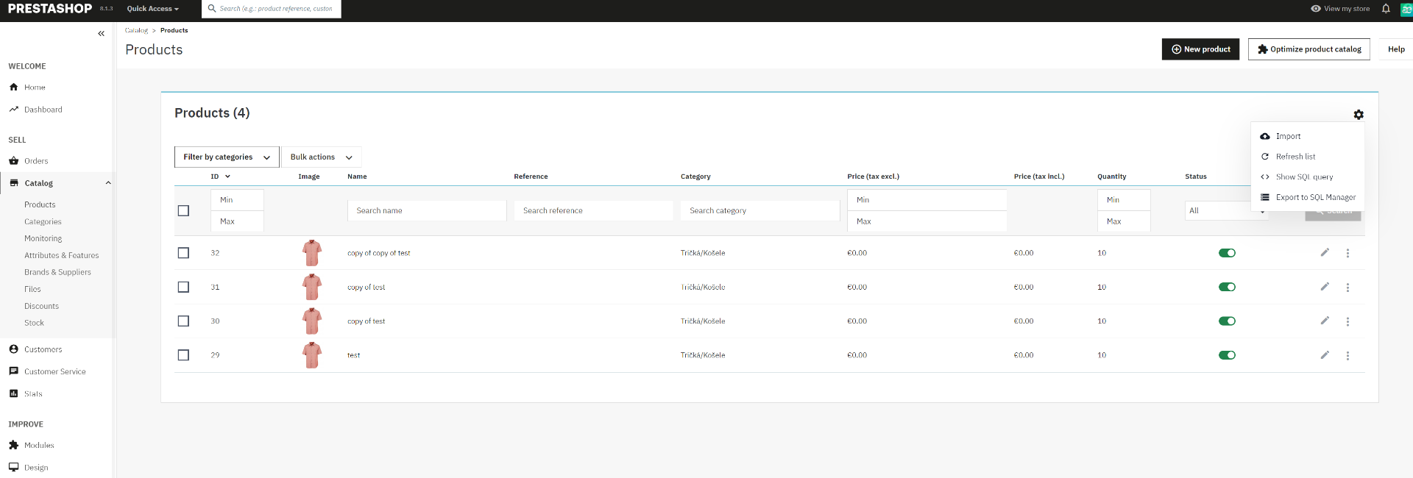The width and height of the screenshot is (1413, 478).
Task: Click the Dashboard trend icon
Action: click(13, 109)
